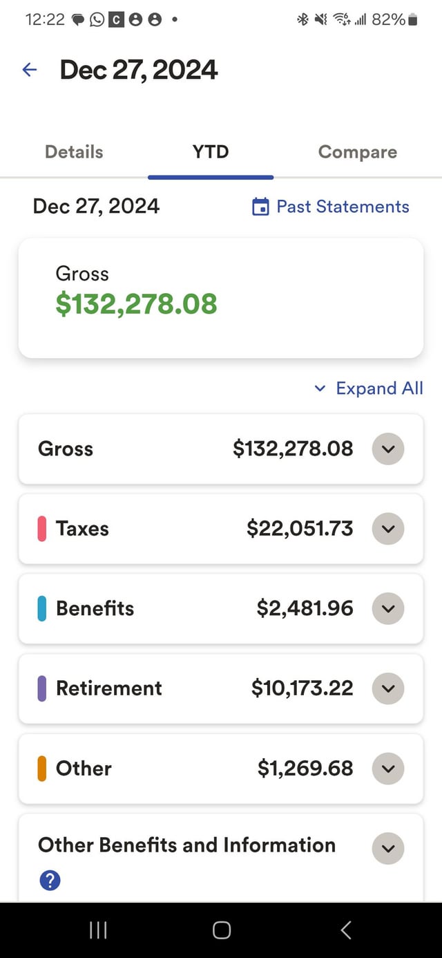This screenshot has width=442, height=958.
Task: Expand the Taxes row chevron
Action: tap(388, 529)
